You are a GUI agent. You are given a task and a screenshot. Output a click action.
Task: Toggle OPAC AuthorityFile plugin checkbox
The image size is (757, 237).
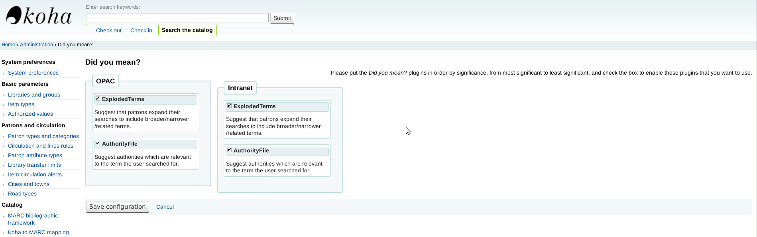(x=98, y=143)
